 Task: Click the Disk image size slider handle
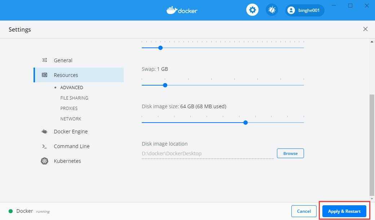click(x=246, y=123)
